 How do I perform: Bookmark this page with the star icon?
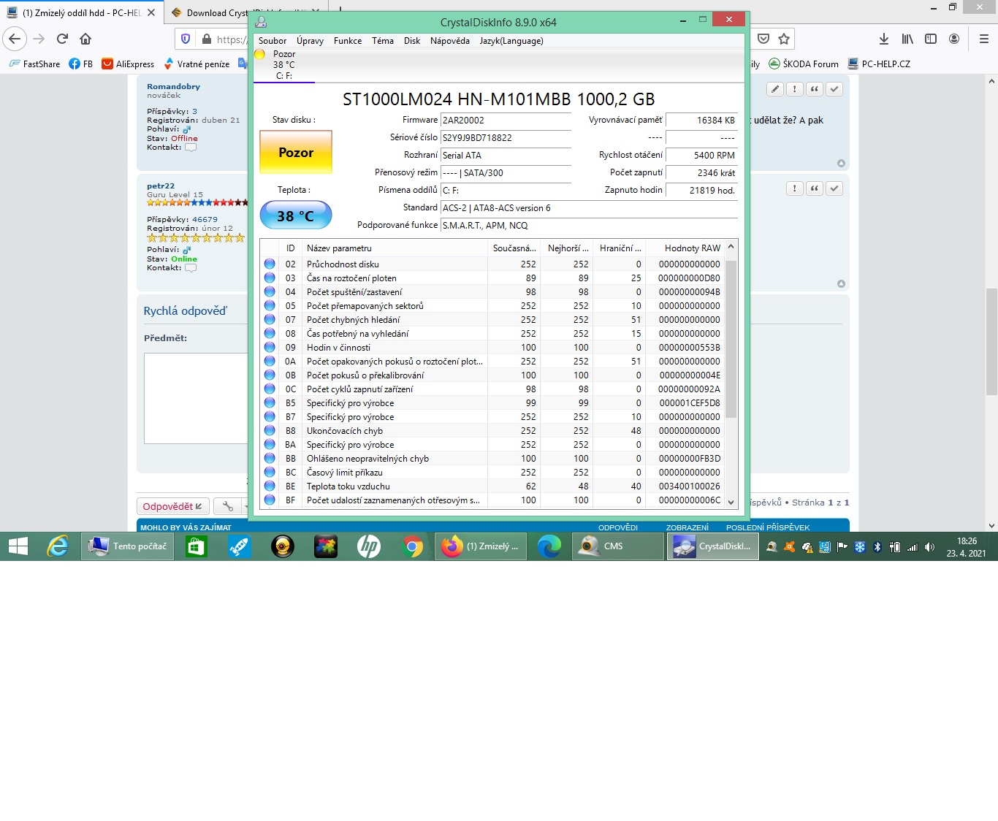coord(784,39)
